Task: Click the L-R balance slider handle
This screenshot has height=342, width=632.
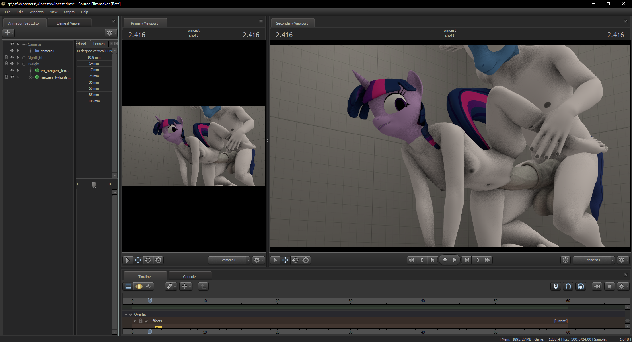Action: [94, 184]
